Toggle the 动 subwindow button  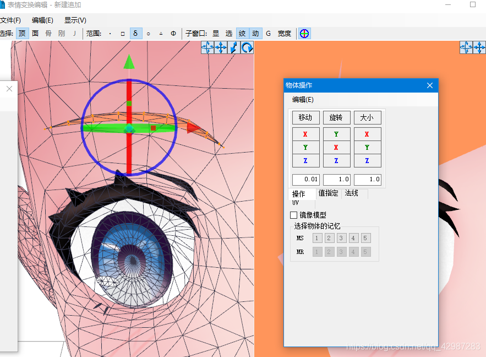click(255, 33)
